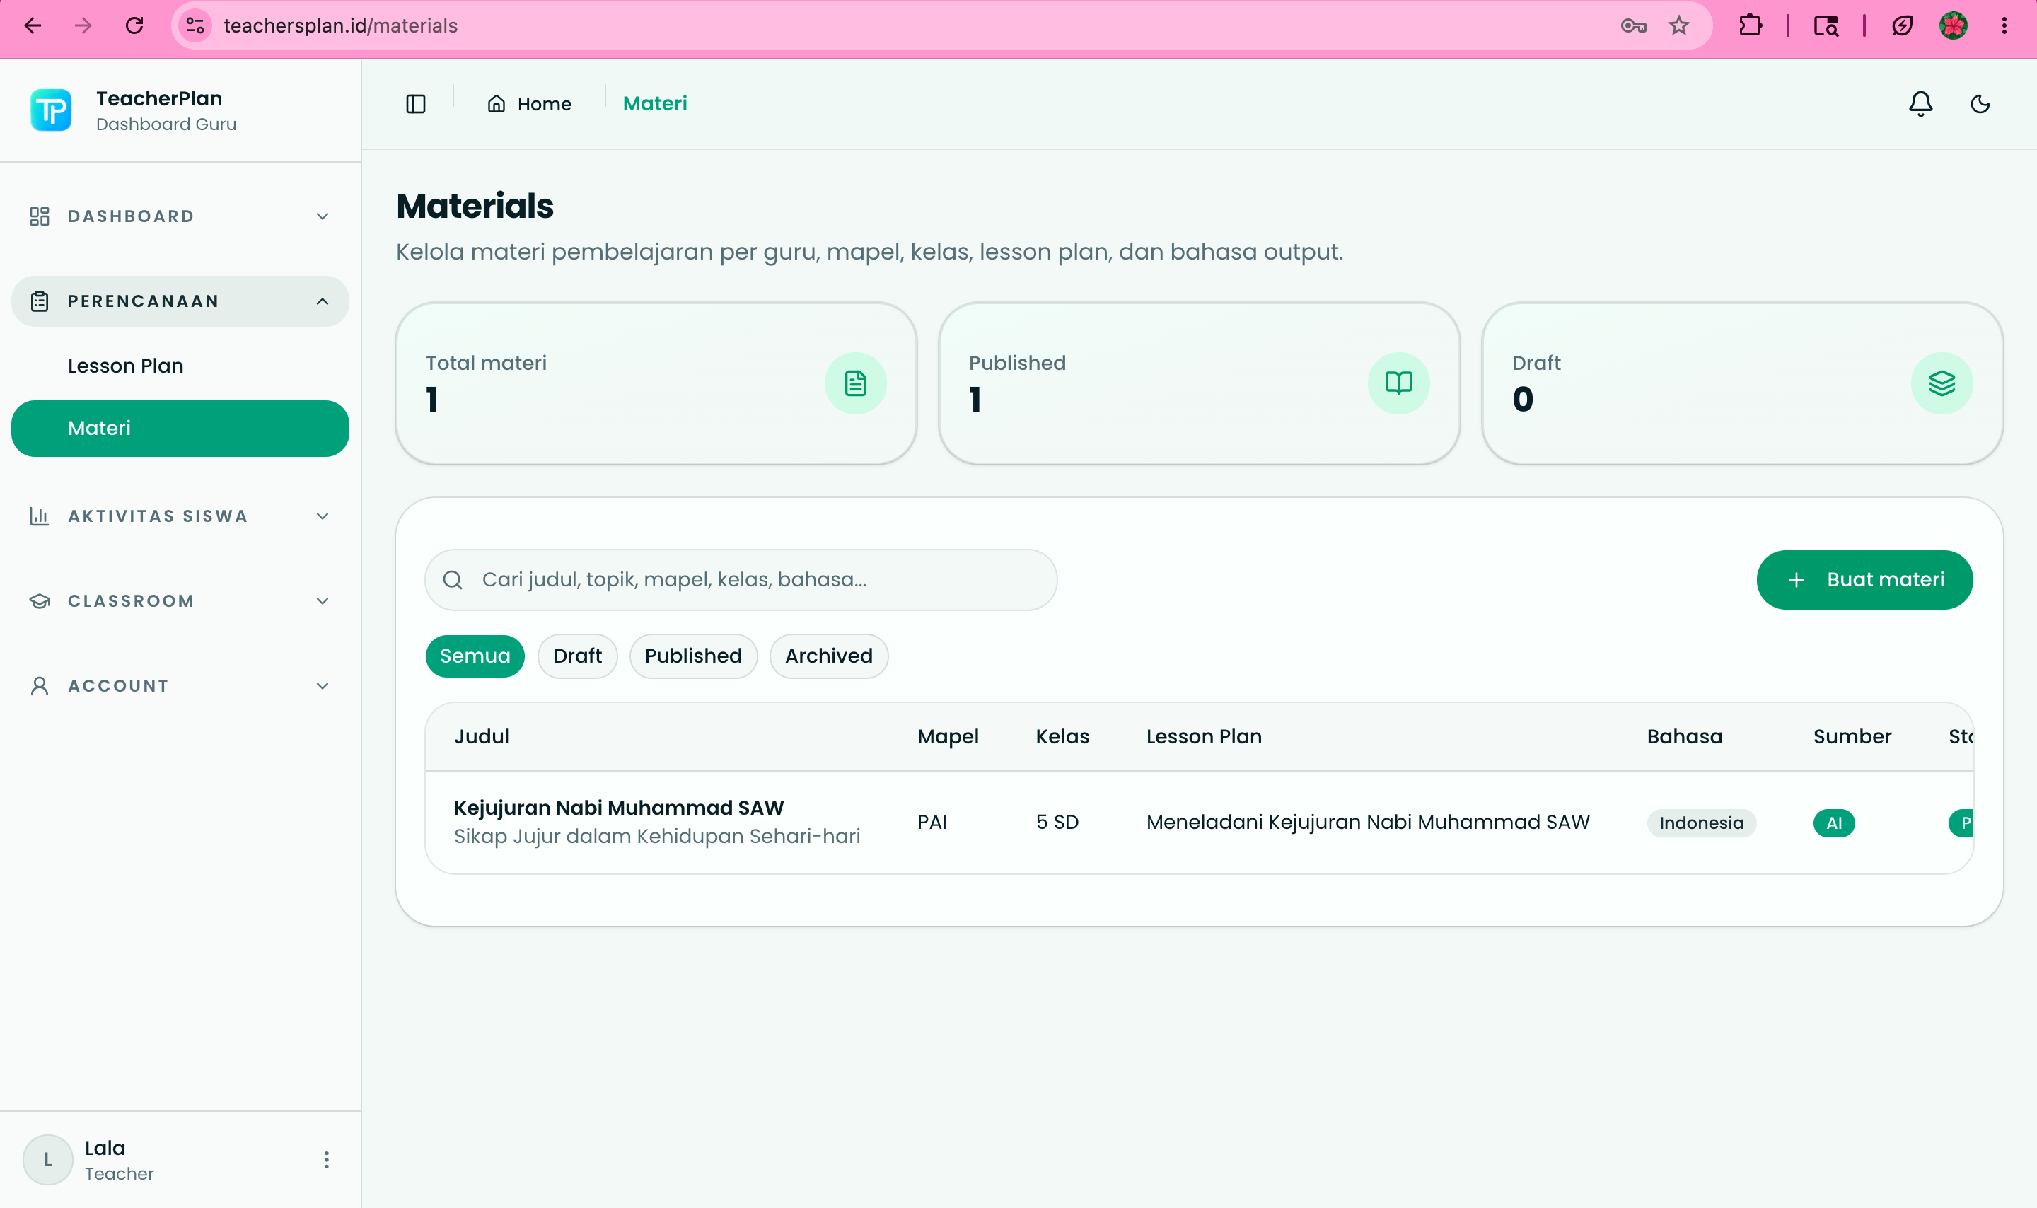Collapse the Perencanaan section chevron
2037x1208 pixels.
323,301
